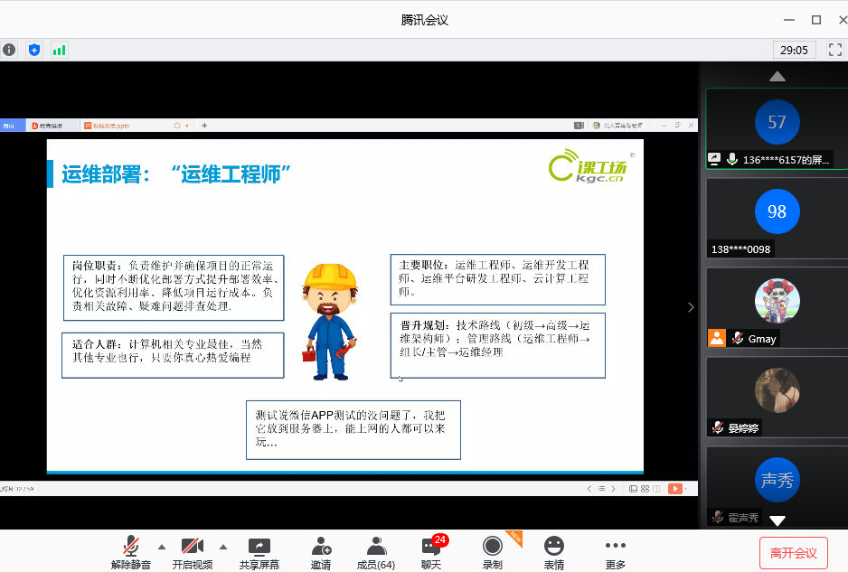Open the 更多 more options menu

(615, 552)
